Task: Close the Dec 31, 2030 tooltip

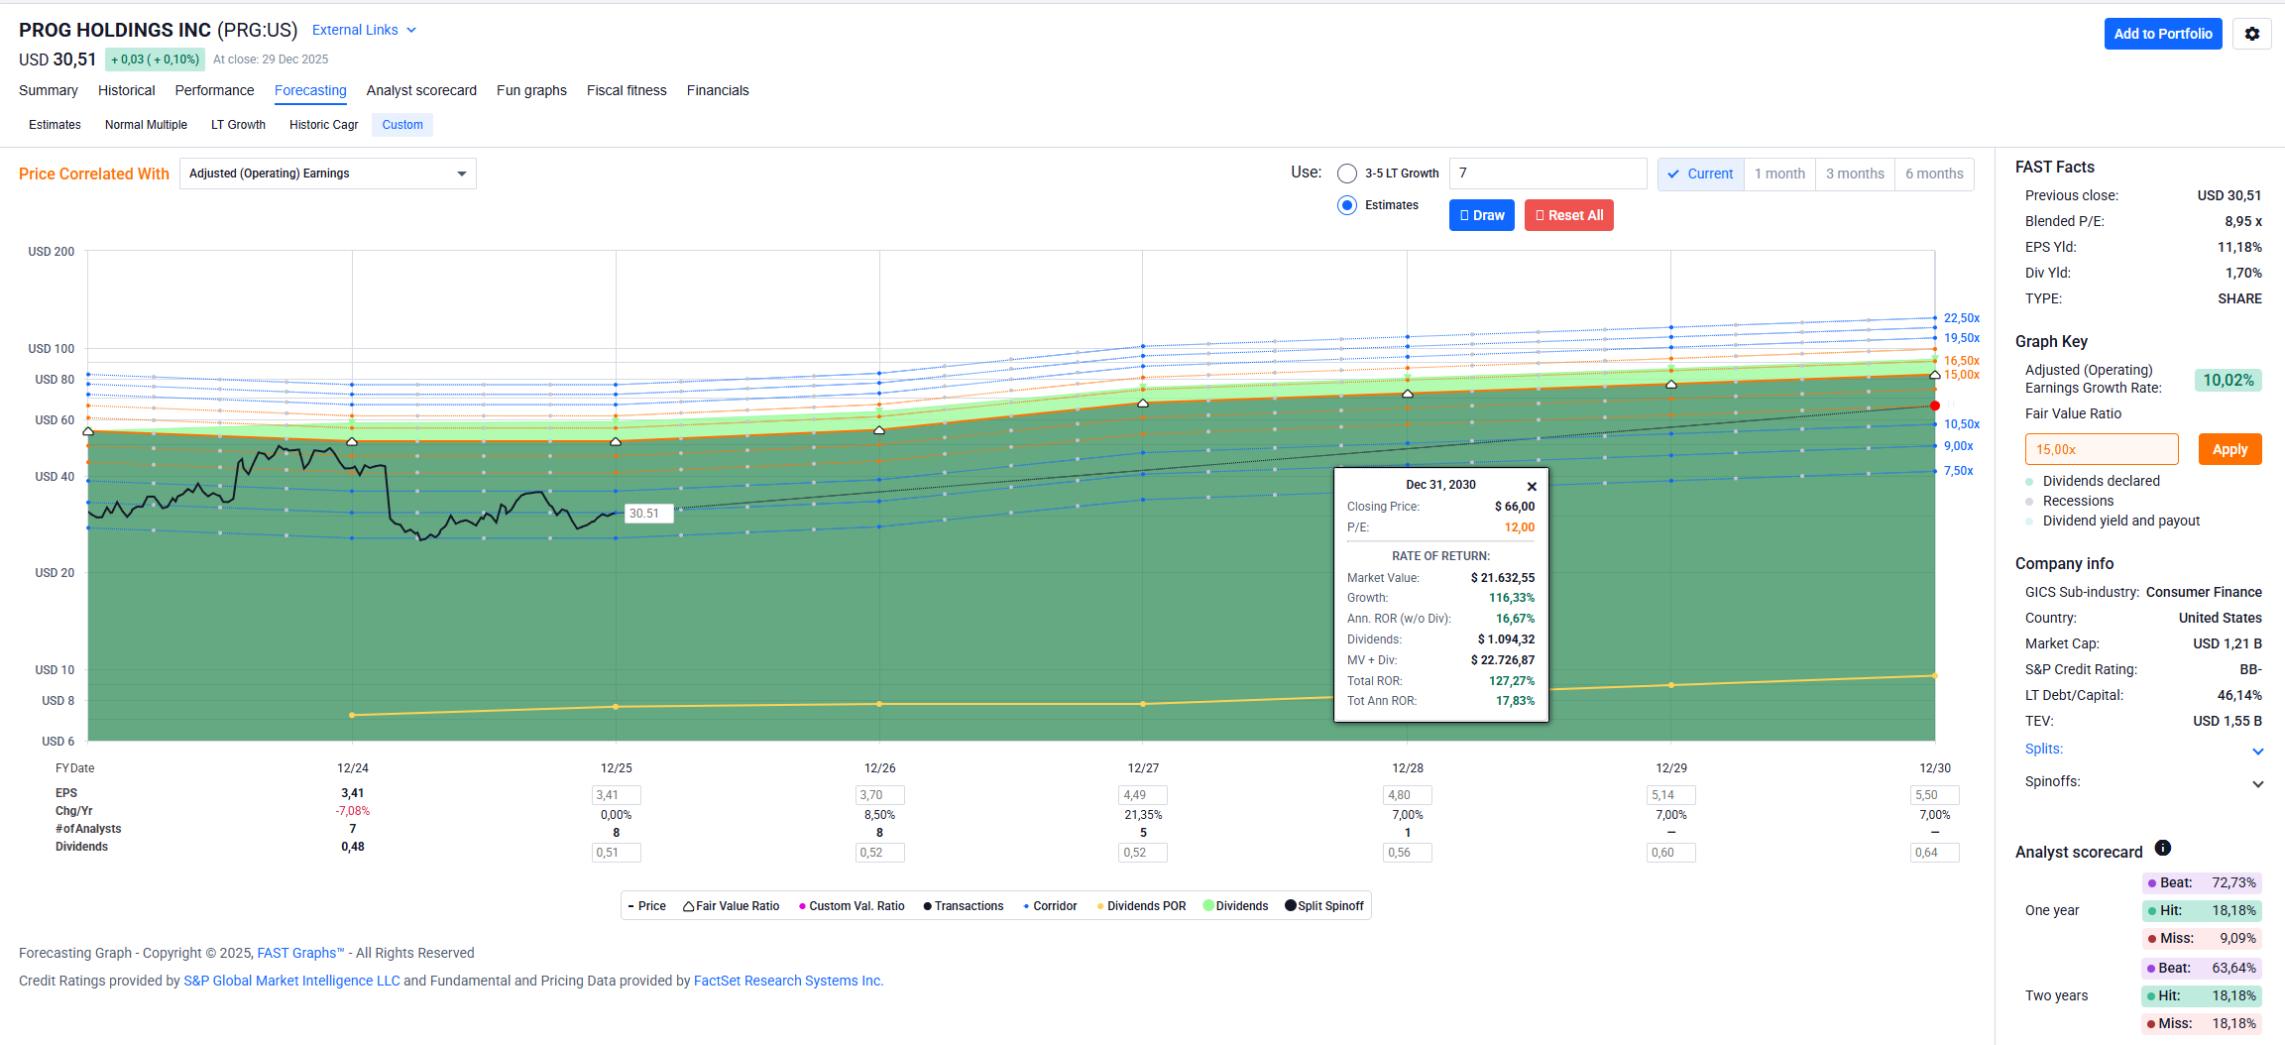Action: [x=1532, y=486]
